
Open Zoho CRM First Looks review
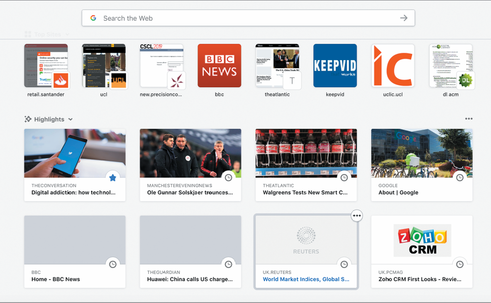420,279
